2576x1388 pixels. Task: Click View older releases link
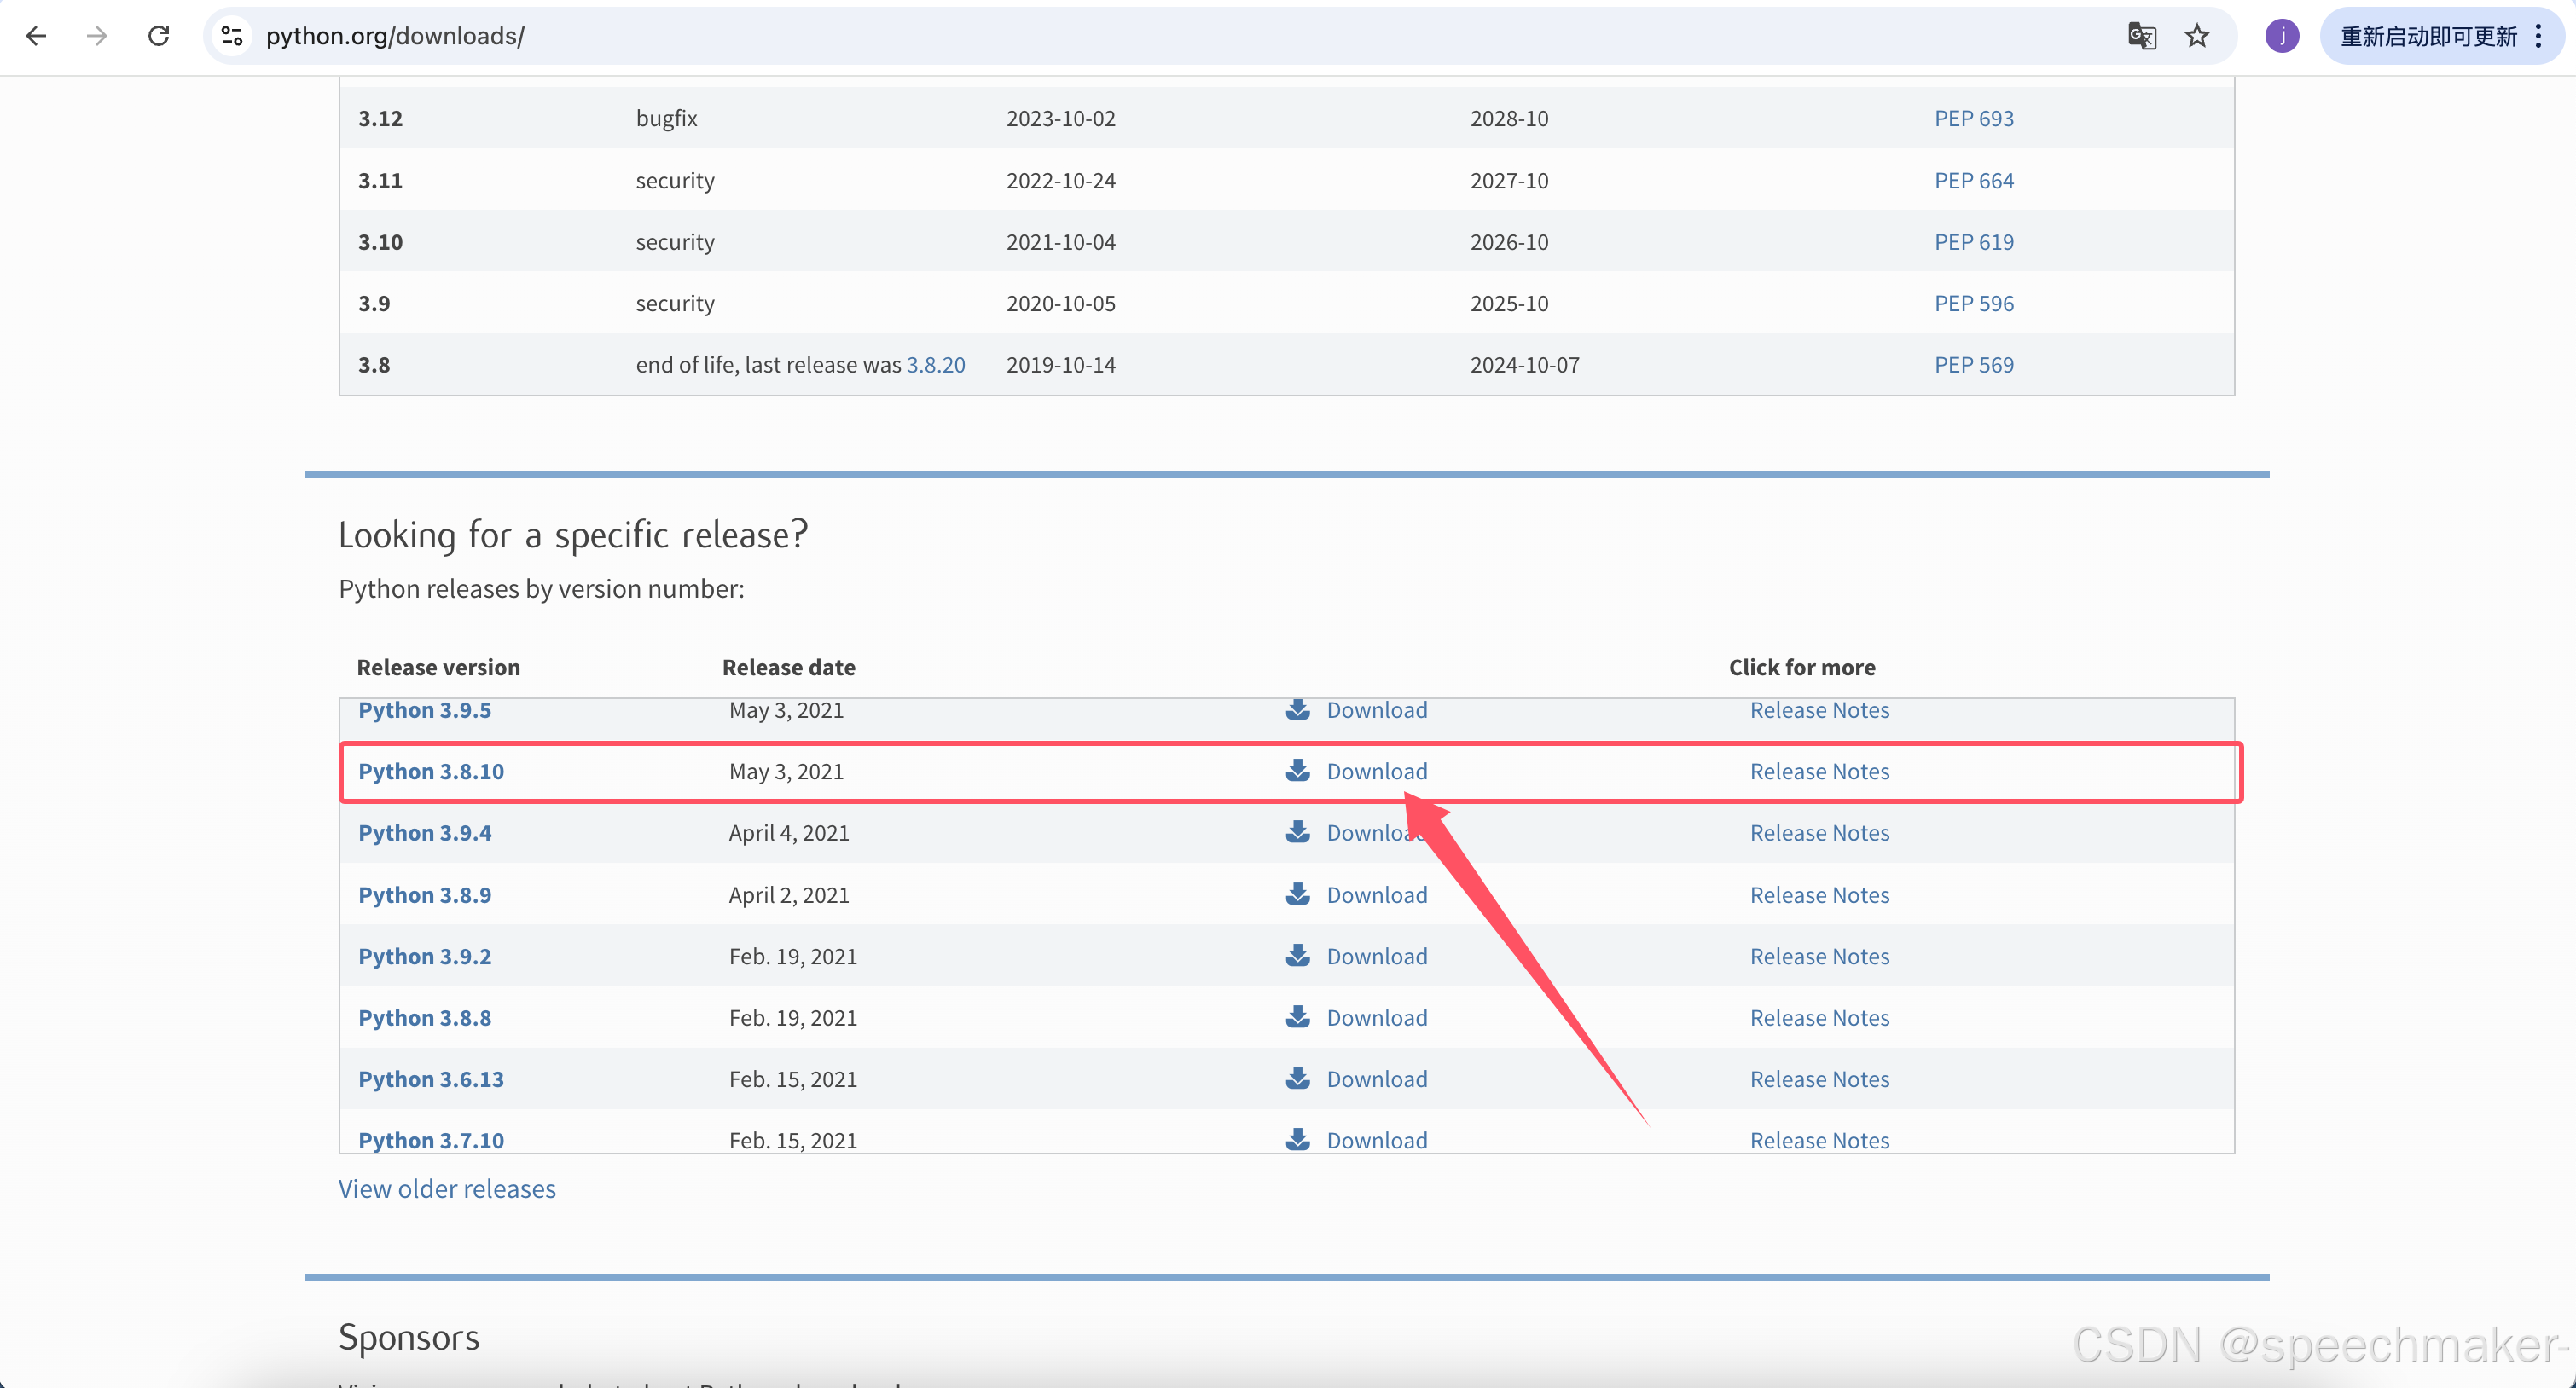coord(447,1188)
